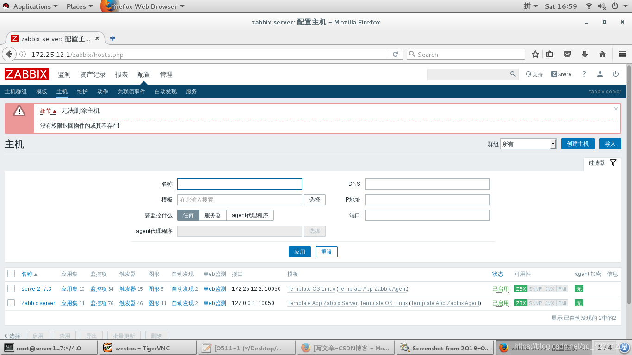Select 服务器 monitoring option

pyautogui.click(x=213, y=215)
